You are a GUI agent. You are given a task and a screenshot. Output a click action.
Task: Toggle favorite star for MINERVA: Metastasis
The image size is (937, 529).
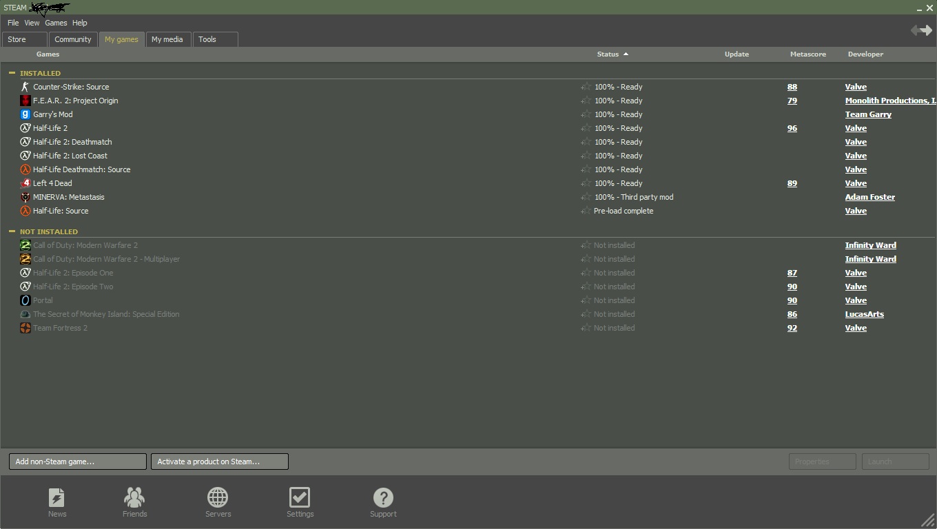pos(586,197)
